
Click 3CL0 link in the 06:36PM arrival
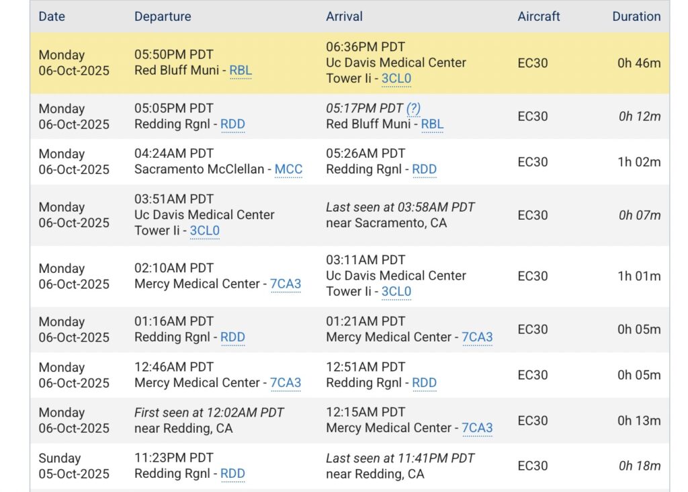[396, 79]
